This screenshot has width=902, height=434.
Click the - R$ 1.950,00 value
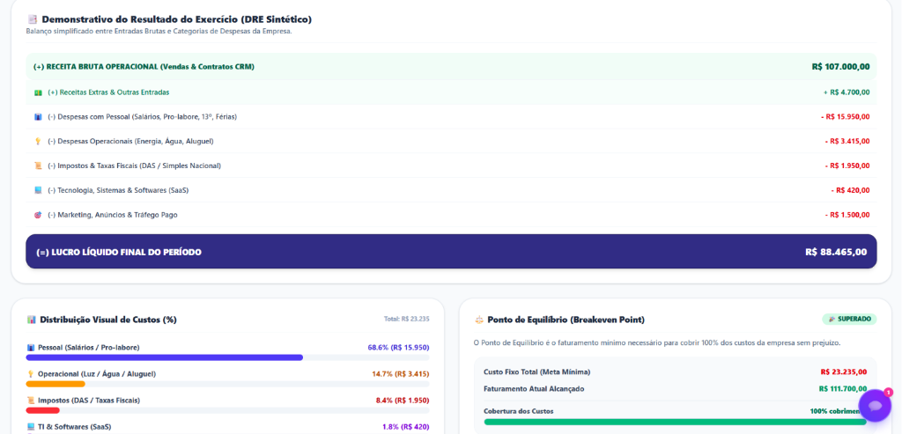pos(847,166)
